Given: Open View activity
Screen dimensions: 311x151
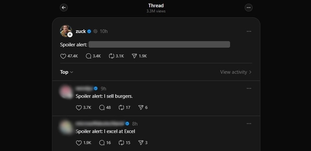Looking at the screenshot, I should pos(236,72).
